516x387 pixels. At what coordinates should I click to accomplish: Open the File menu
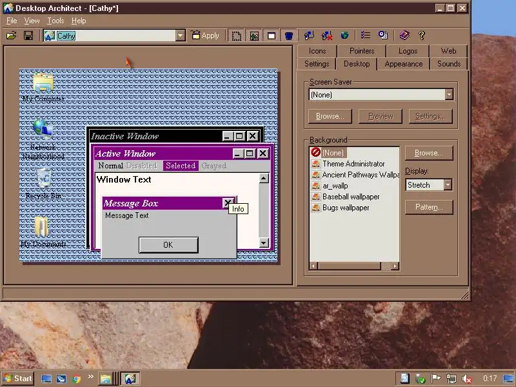click(x=12, y=21)
